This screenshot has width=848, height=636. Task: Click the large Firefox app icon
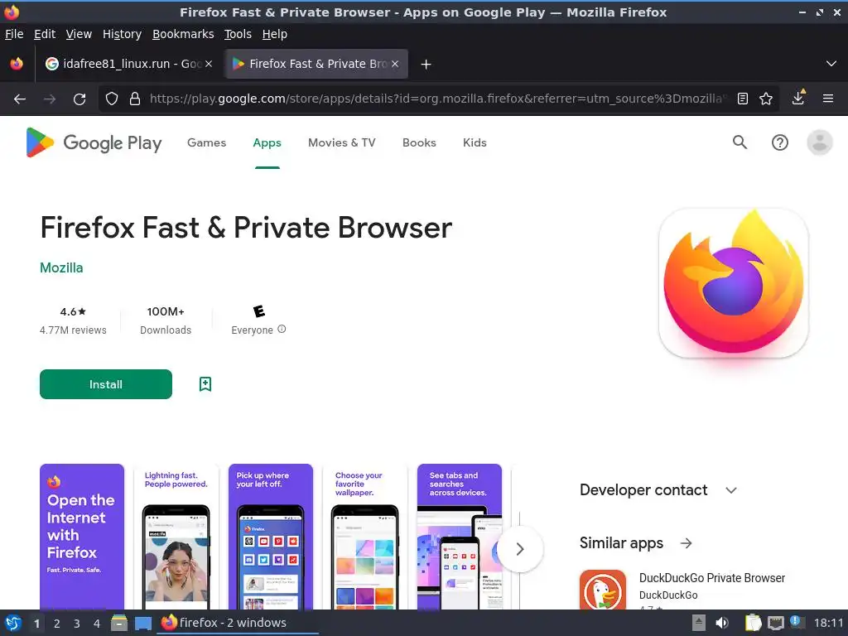(734, 283)
